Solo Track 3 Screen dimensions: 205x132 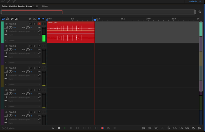[x=34, y=68]
